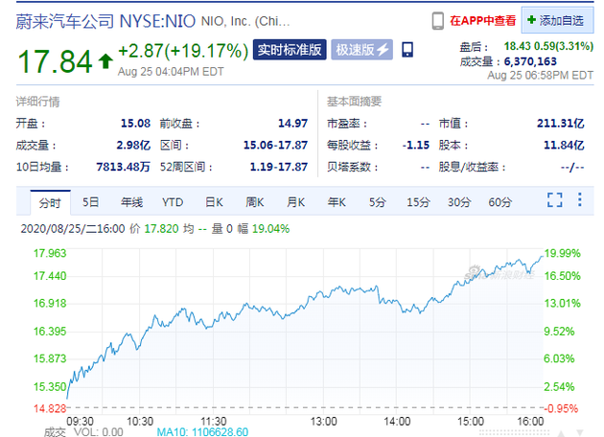The width and height of the screenshot is (604, 437).
Task: Select the 15分 interval tab
Action: click(418, 202)
